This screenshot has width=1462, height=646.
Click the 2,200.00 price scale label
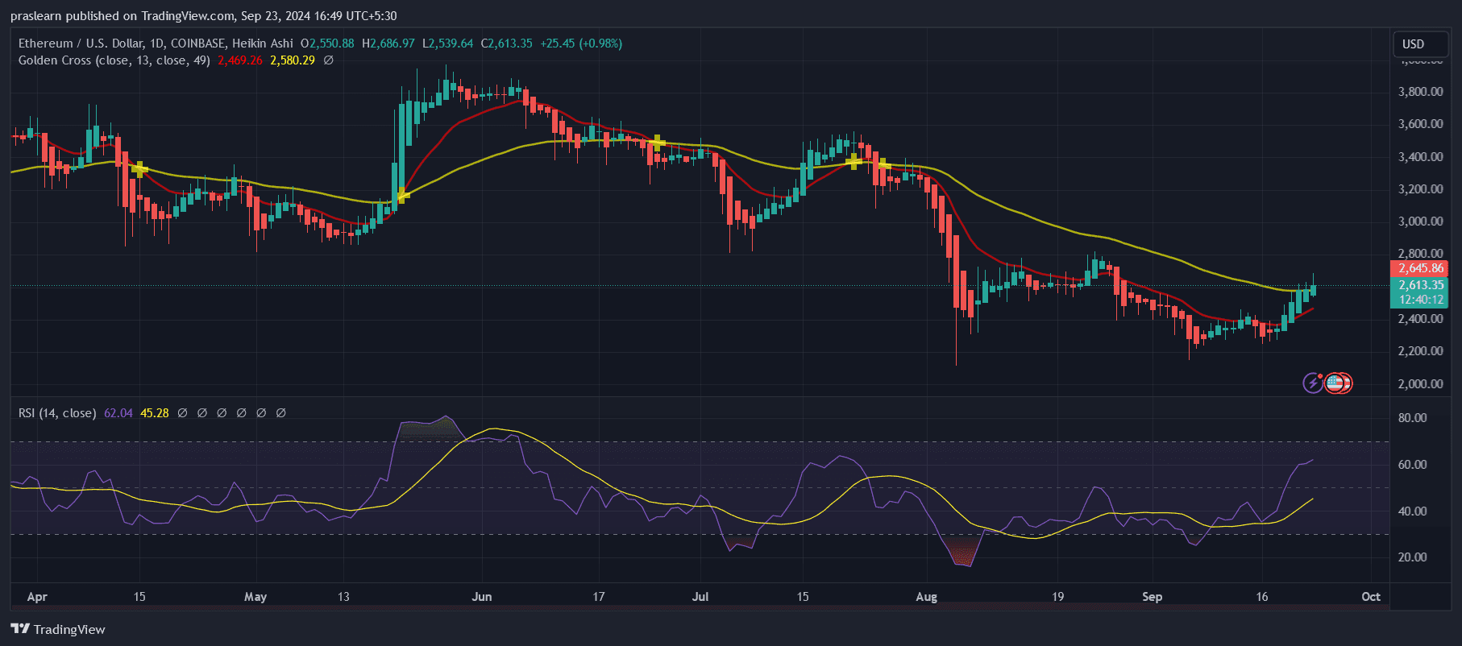click(x=1420, y=351)
